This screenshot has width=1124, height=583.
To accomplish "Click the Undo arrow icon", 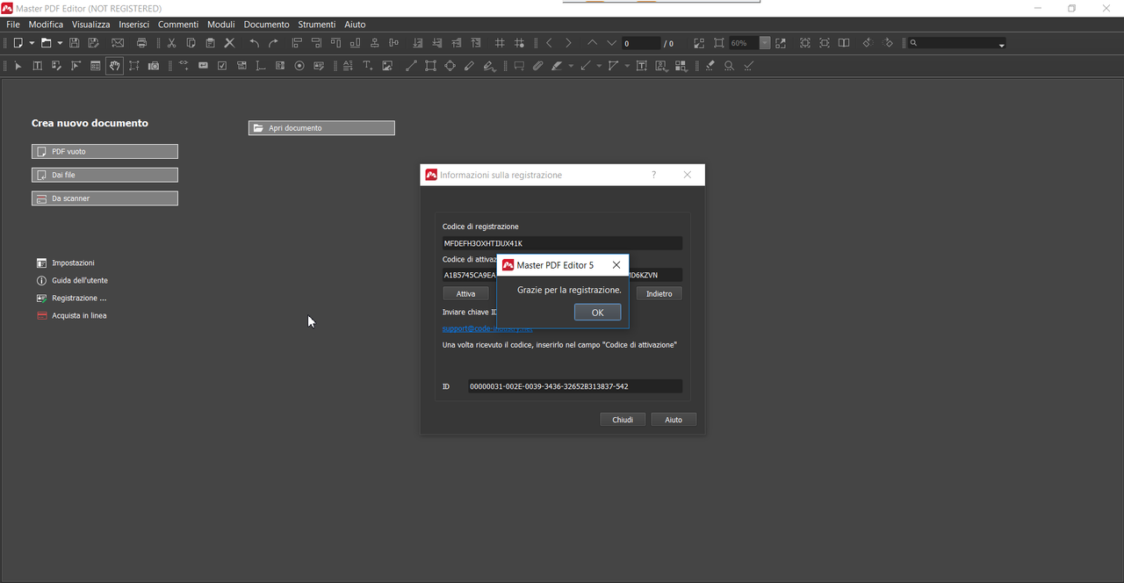I will point(254,43).
